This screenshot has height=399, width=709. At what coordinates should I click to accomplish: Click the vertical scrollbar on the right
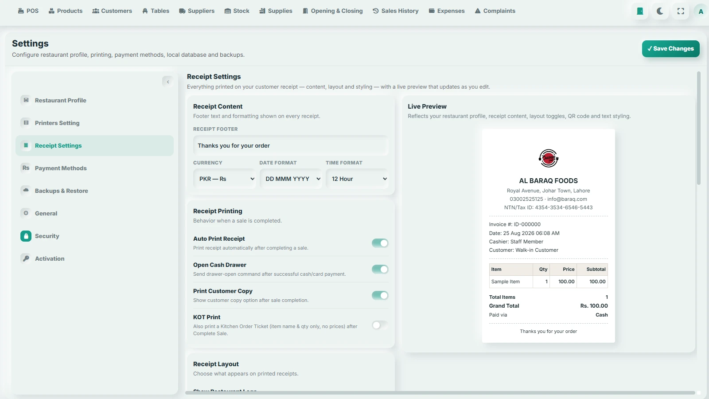(699, 128)
